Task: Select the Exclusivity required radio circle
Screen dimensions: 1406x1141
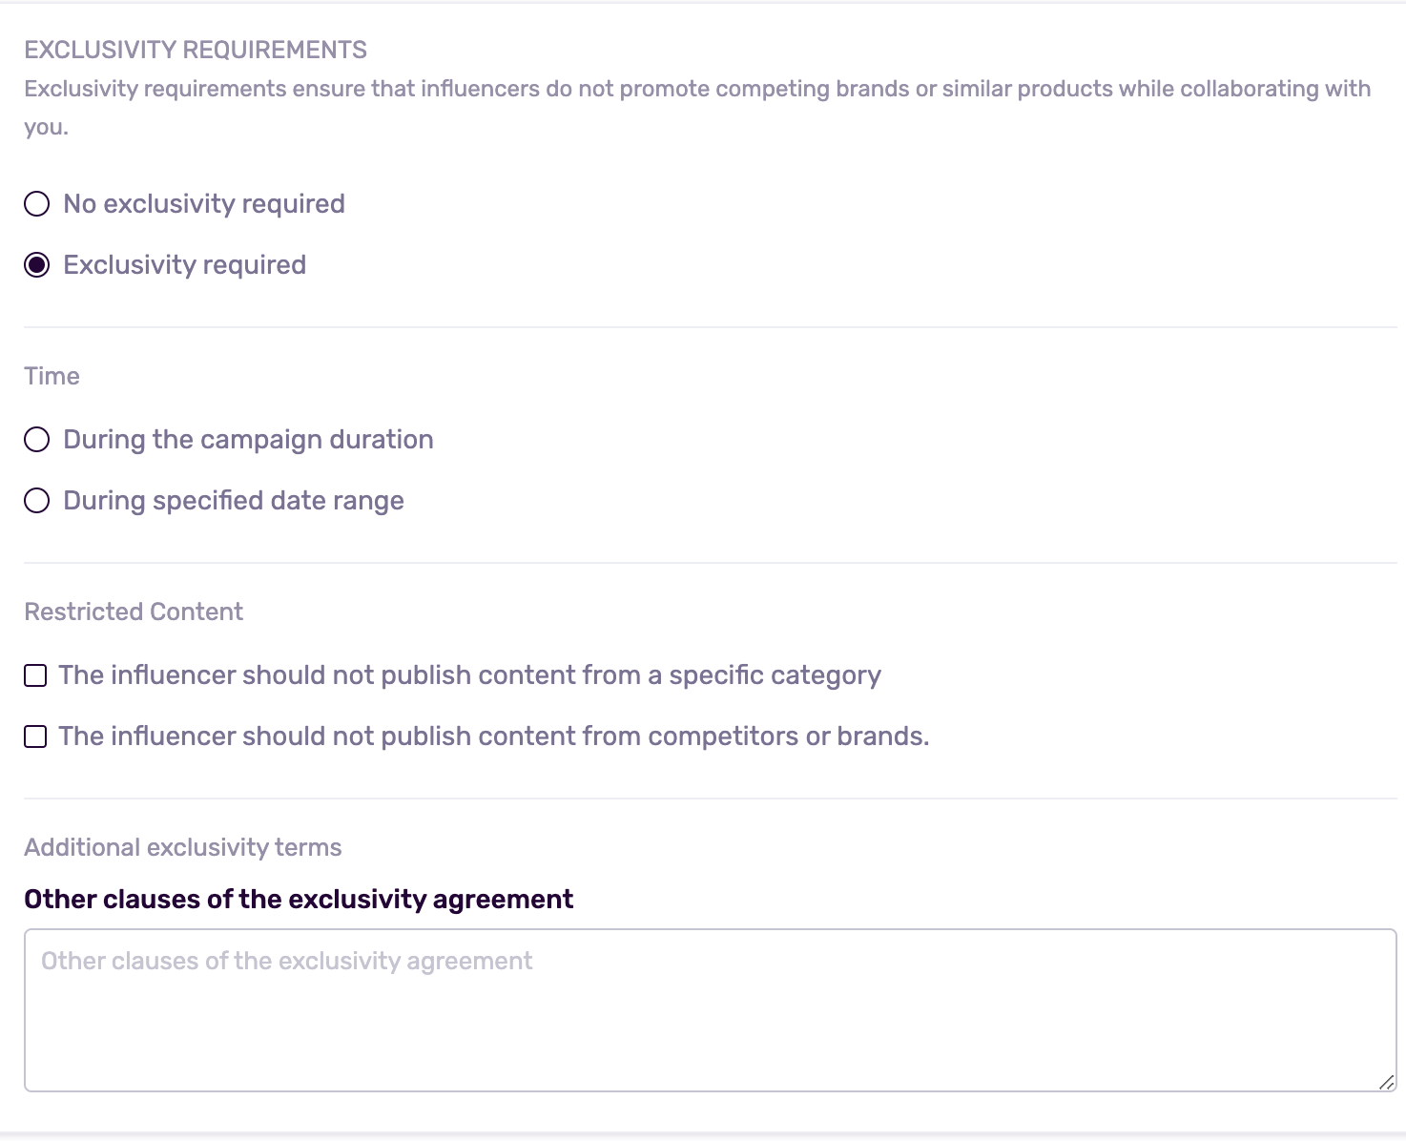Action: [37, 265]
